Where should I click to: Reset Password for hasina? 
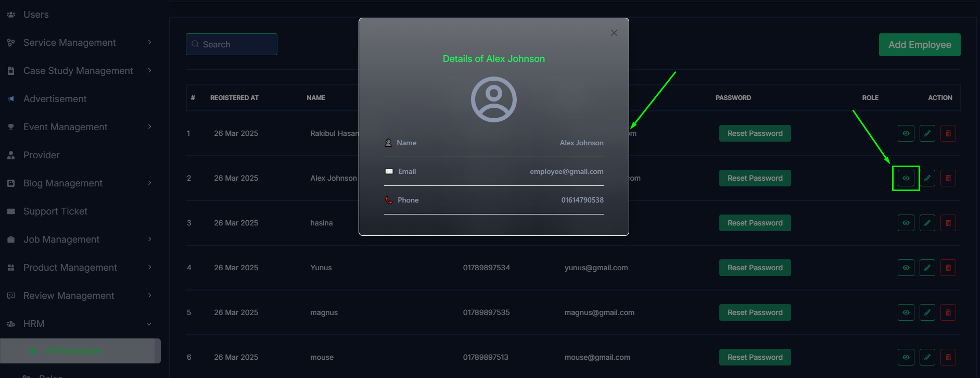755,223
